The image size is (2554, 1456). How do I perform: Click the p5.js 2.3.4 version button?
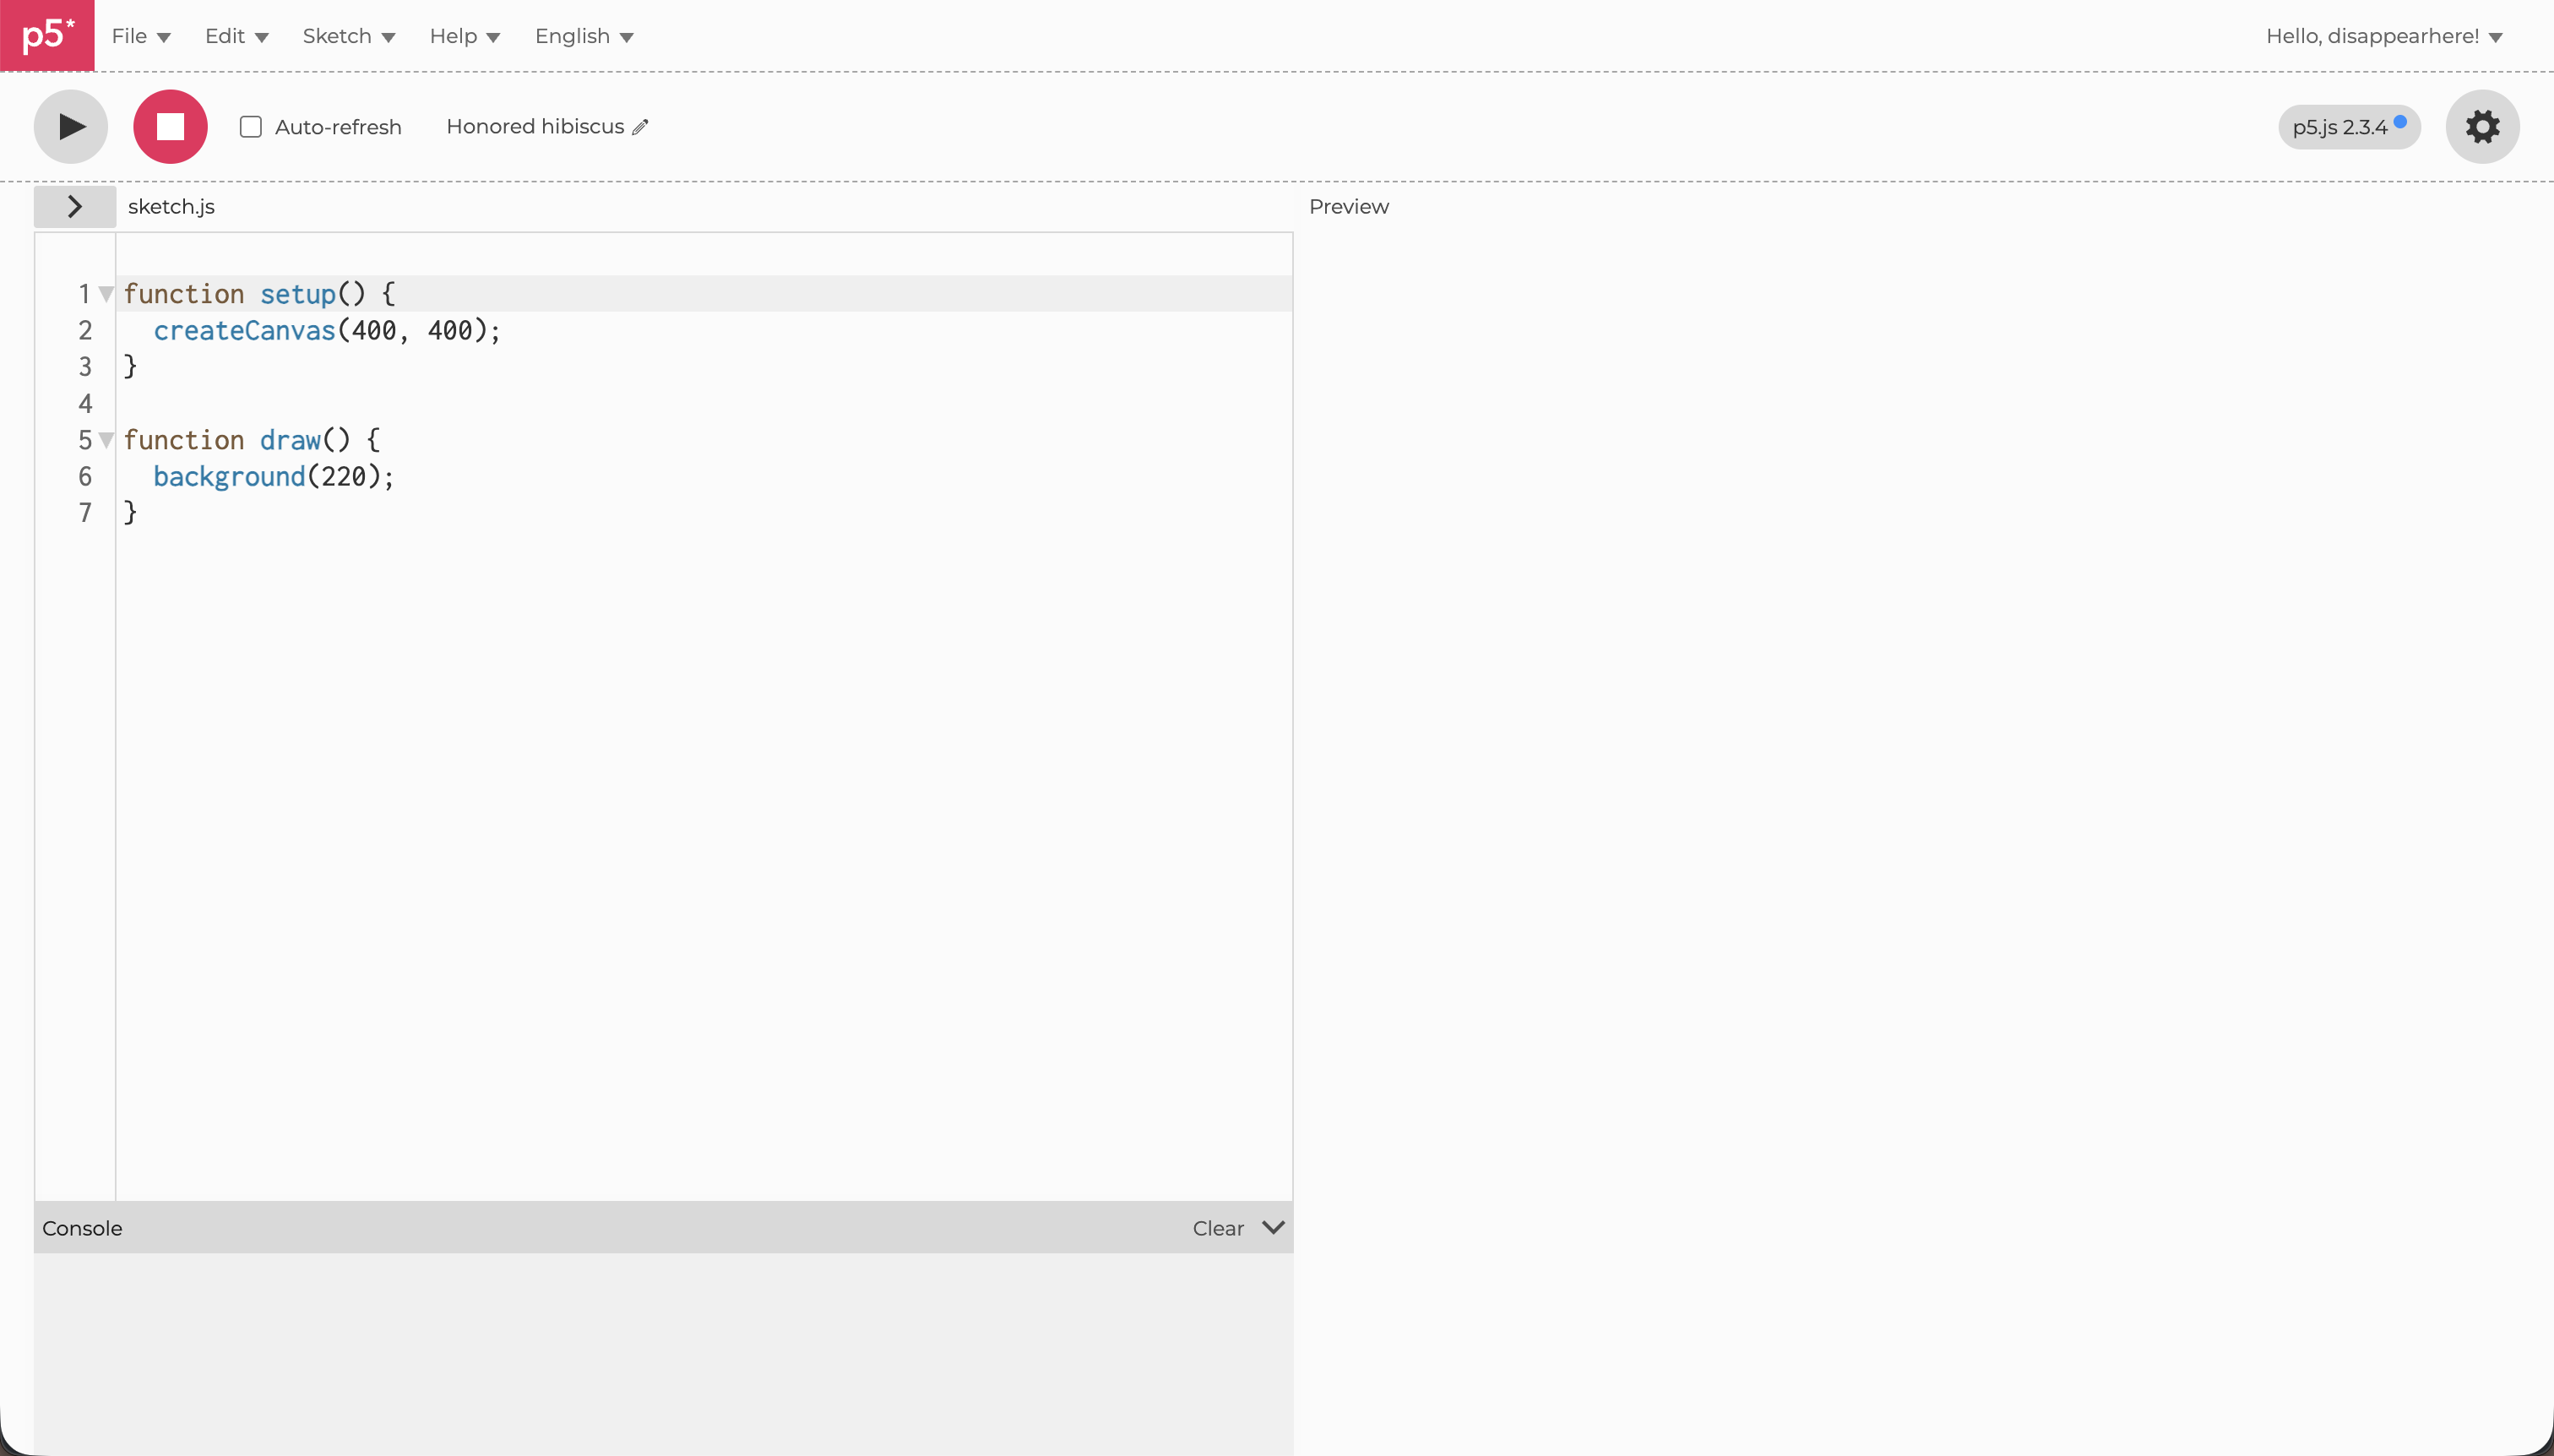pyautogui.click(x=2349, y=127)
